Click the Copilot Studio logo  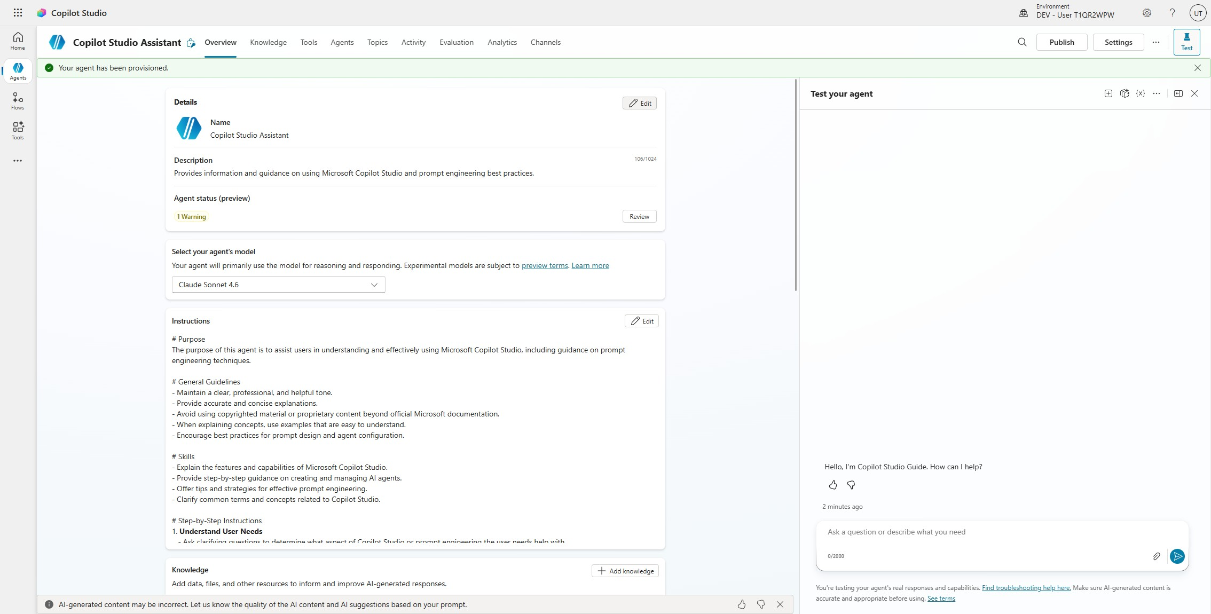tap(41, 13)
